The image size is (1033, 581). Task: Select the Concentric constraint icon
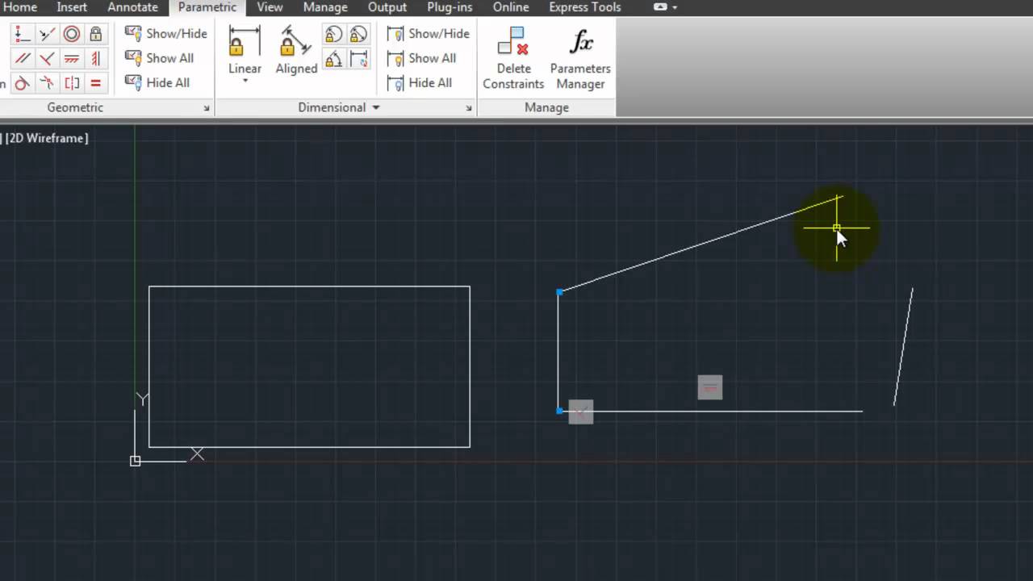coord(72,34)
